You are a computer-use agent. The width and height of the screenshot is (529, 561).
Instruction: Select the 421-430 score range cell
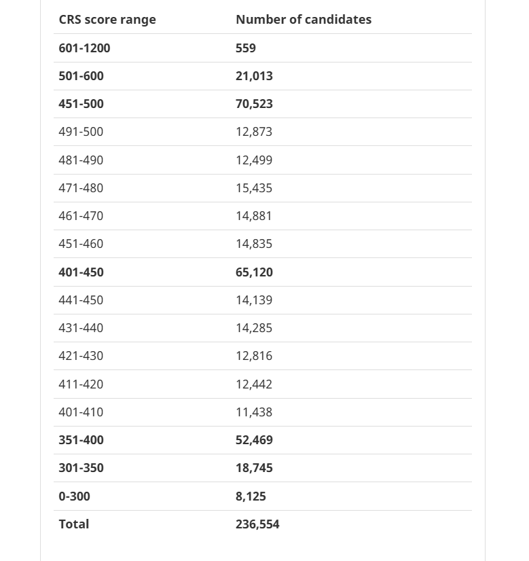81,356
